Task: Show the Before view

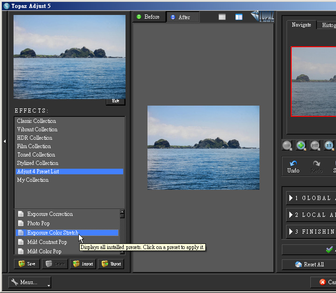Action: click(149, 17)
